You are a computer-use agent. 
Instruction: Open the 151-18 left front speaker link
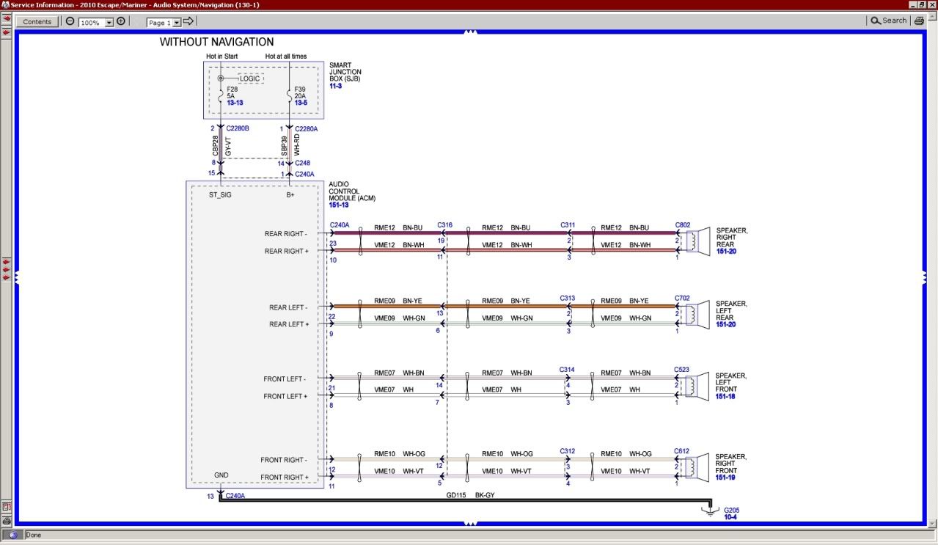[x=725, y=396]
